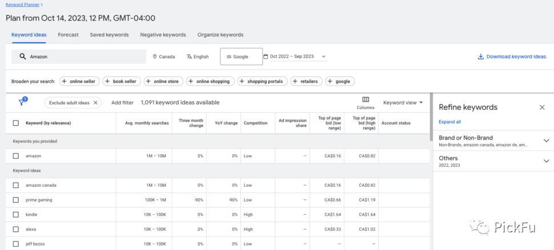Add the 'retailers' broaden suggestion
The image size is (554, 250).
306,81
